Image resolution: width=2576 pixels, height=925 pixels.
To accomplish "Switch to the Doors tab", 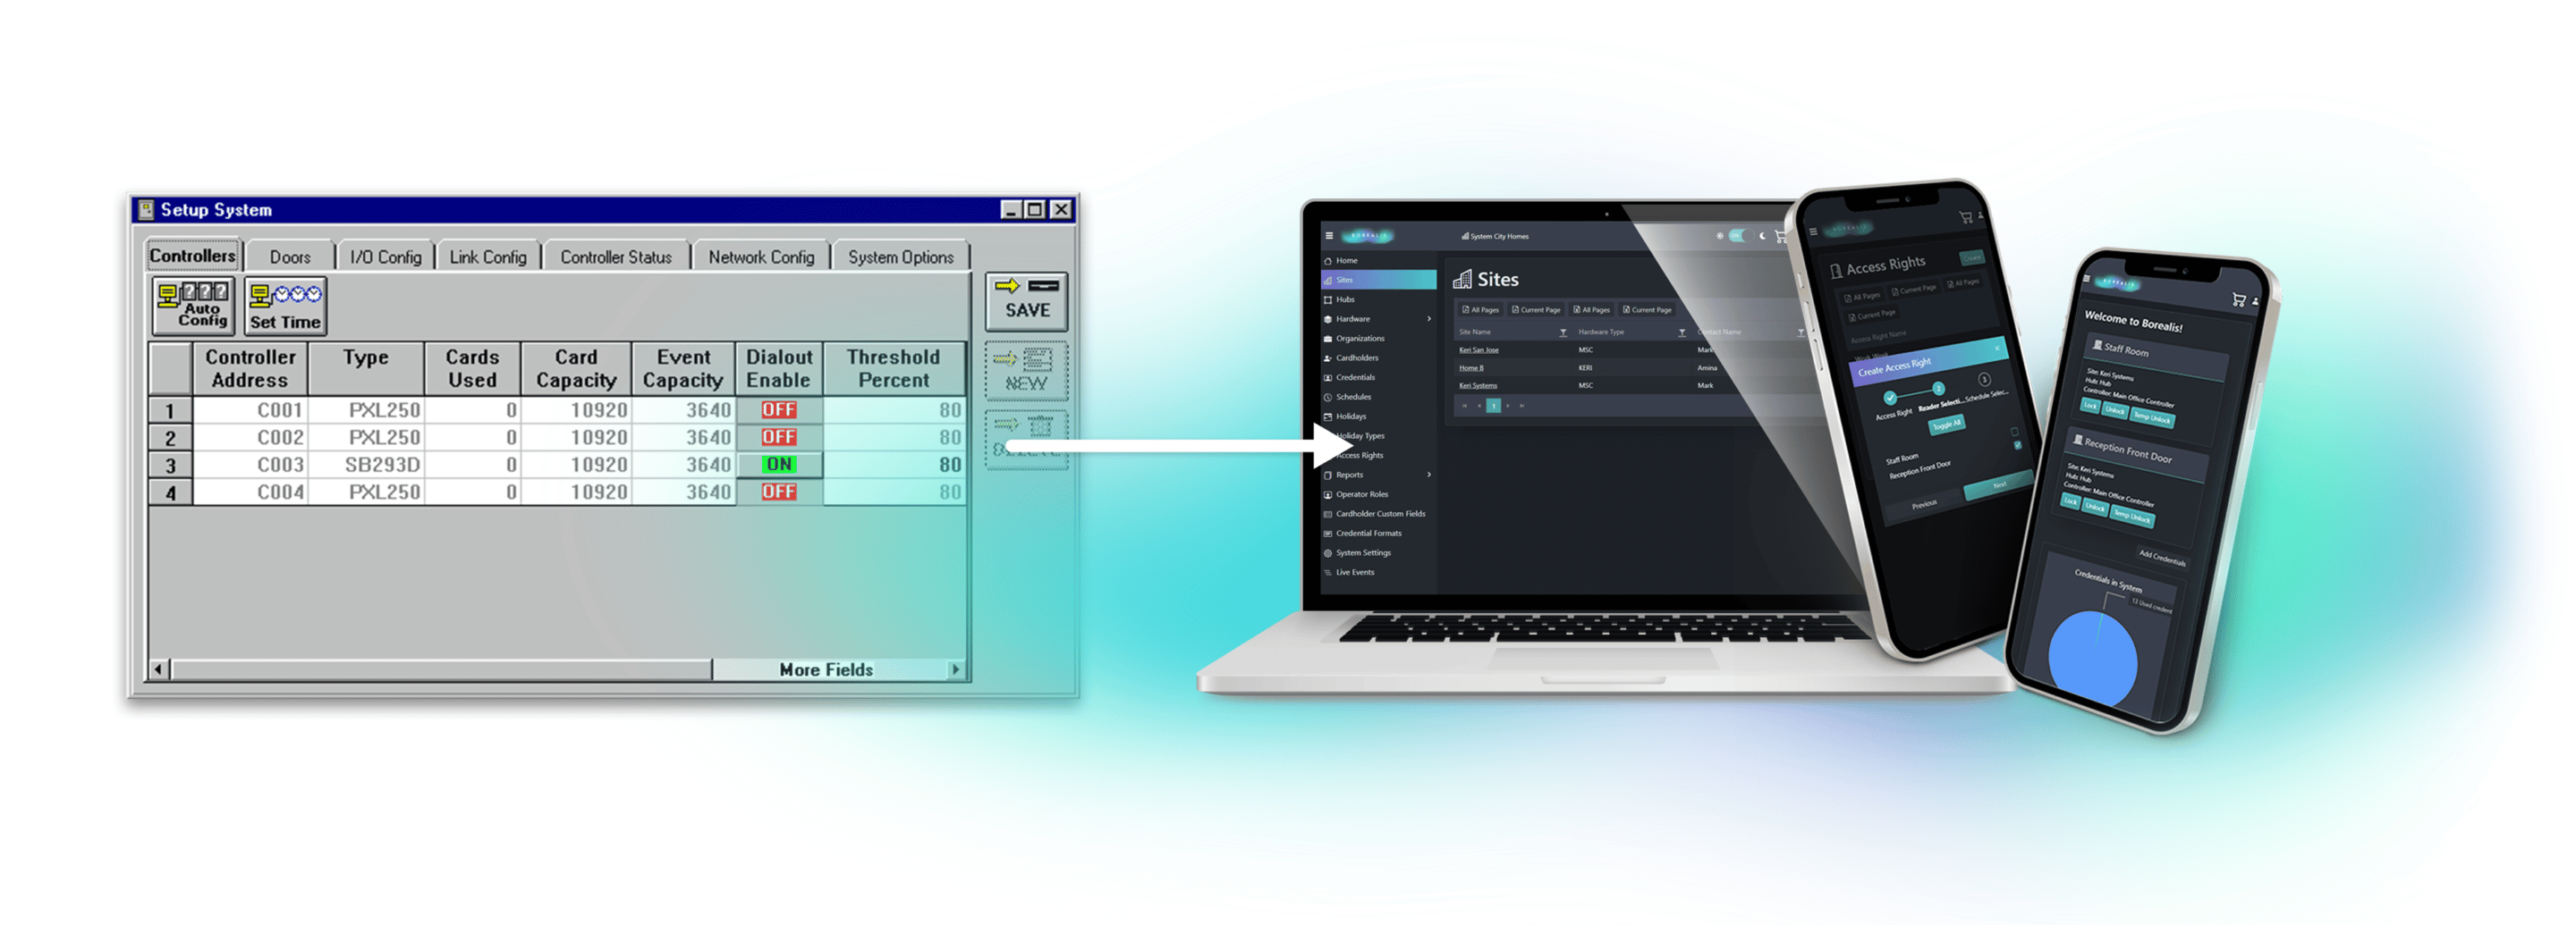I will 290,256.
